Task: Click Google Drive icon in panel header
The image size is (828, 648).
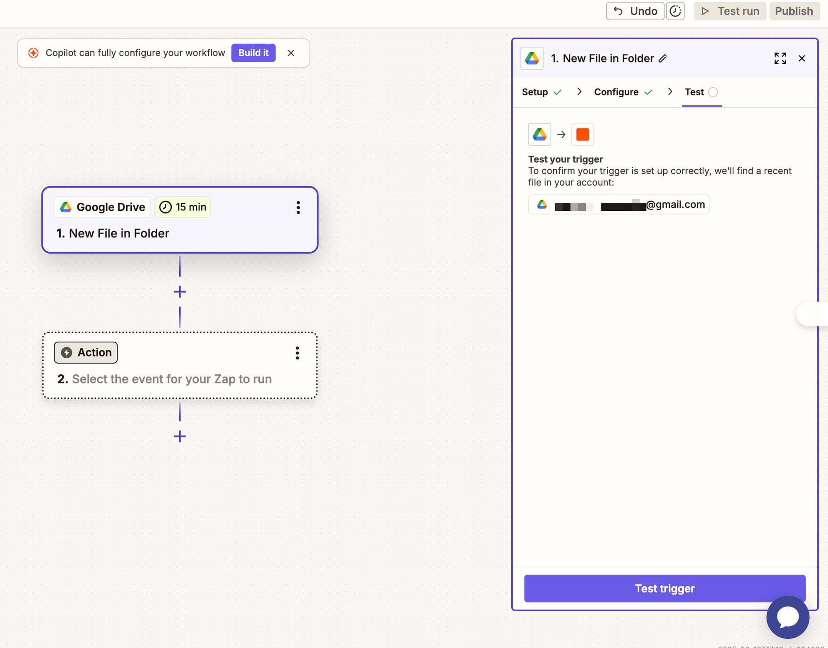Action: (x=532, y=58)
